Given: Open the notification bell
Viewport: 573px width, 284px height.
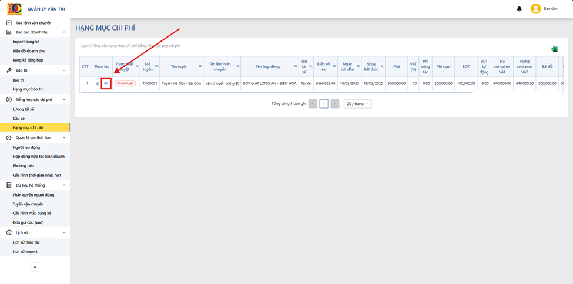Looking at the screenshot, I should coord(520,9).
